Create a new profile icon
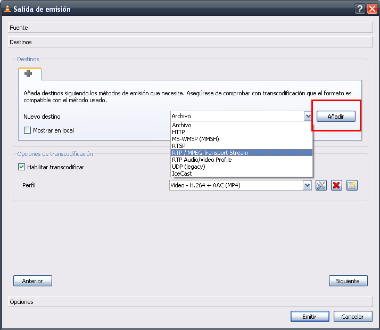 [352, 186]
